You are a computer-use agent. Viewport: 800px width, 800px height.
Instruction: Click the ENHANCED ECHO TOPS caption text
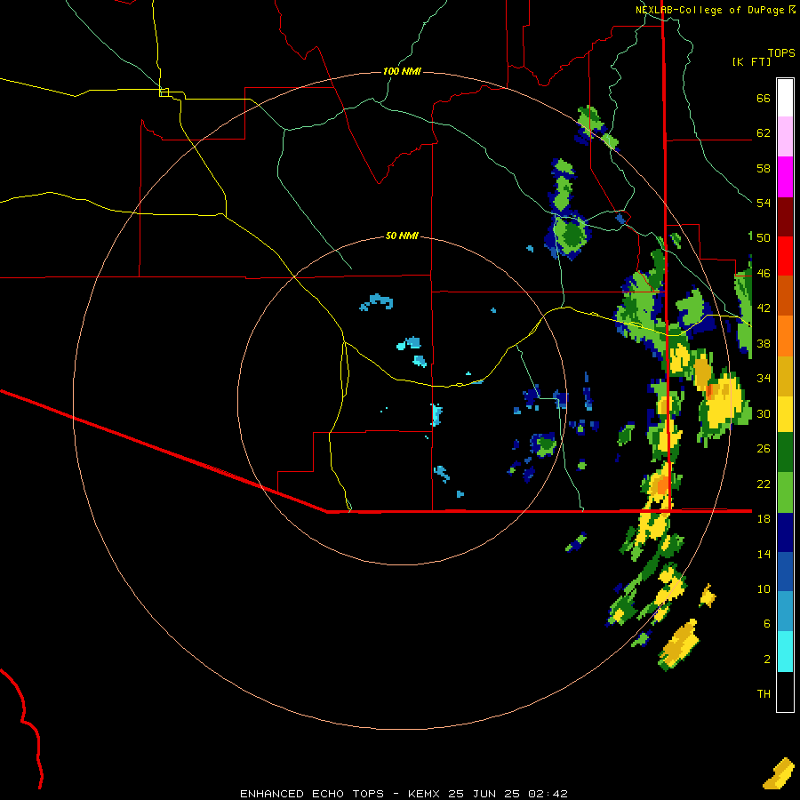click(312, 794)
